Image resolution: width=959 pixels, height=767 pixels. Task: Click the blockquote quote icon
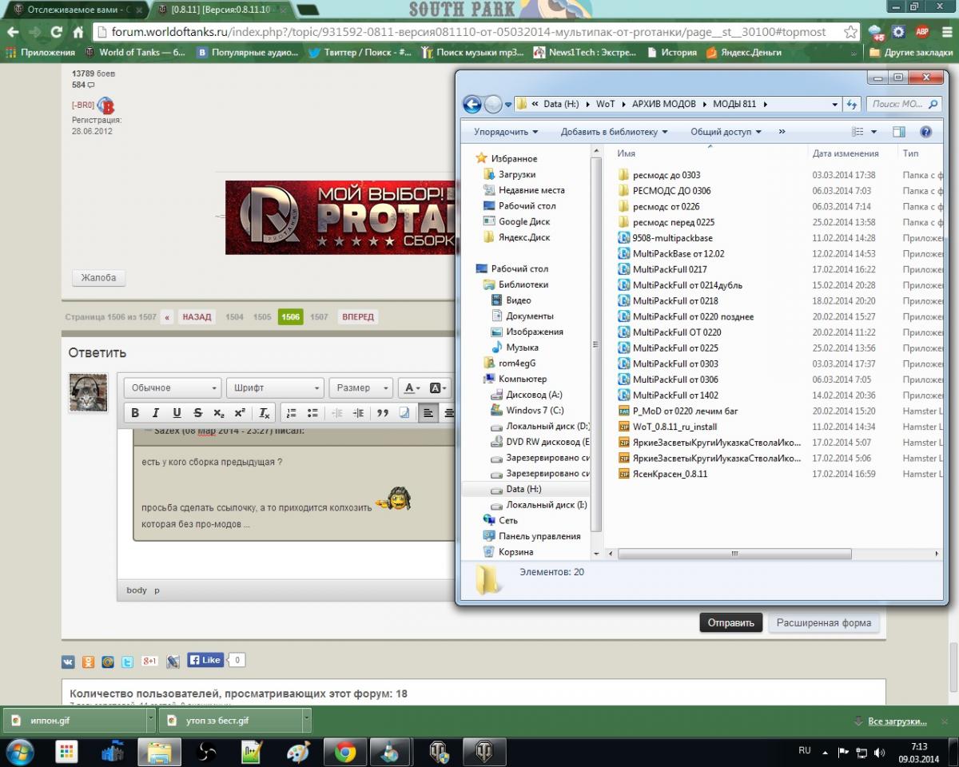tap(383, 413)
